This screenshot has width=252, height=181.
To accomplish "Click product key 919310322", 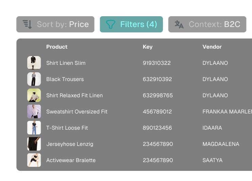I will coord(157,63).
